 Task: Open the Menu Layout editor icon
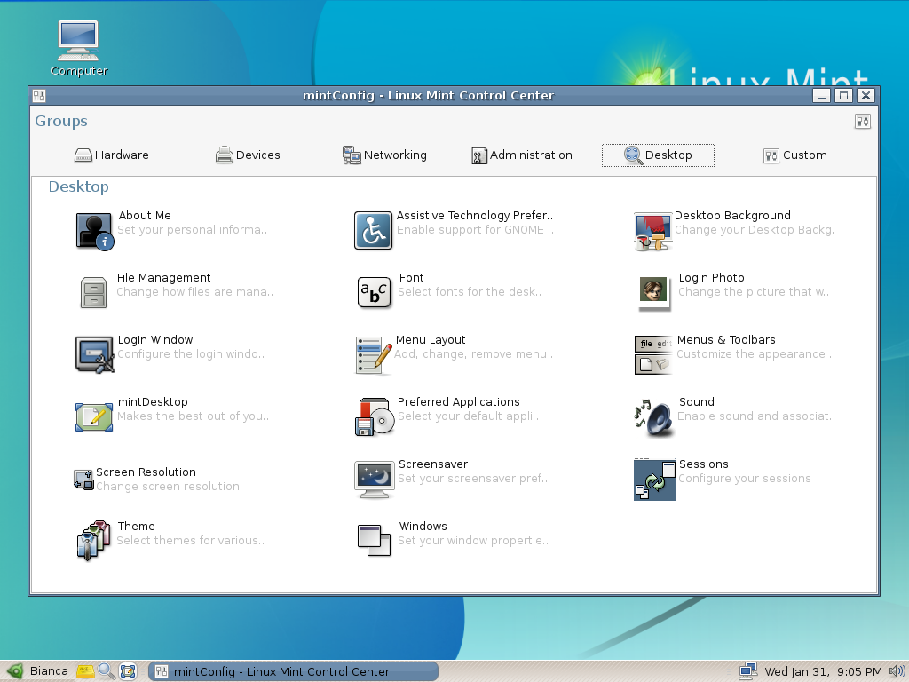tap(374, 355)
